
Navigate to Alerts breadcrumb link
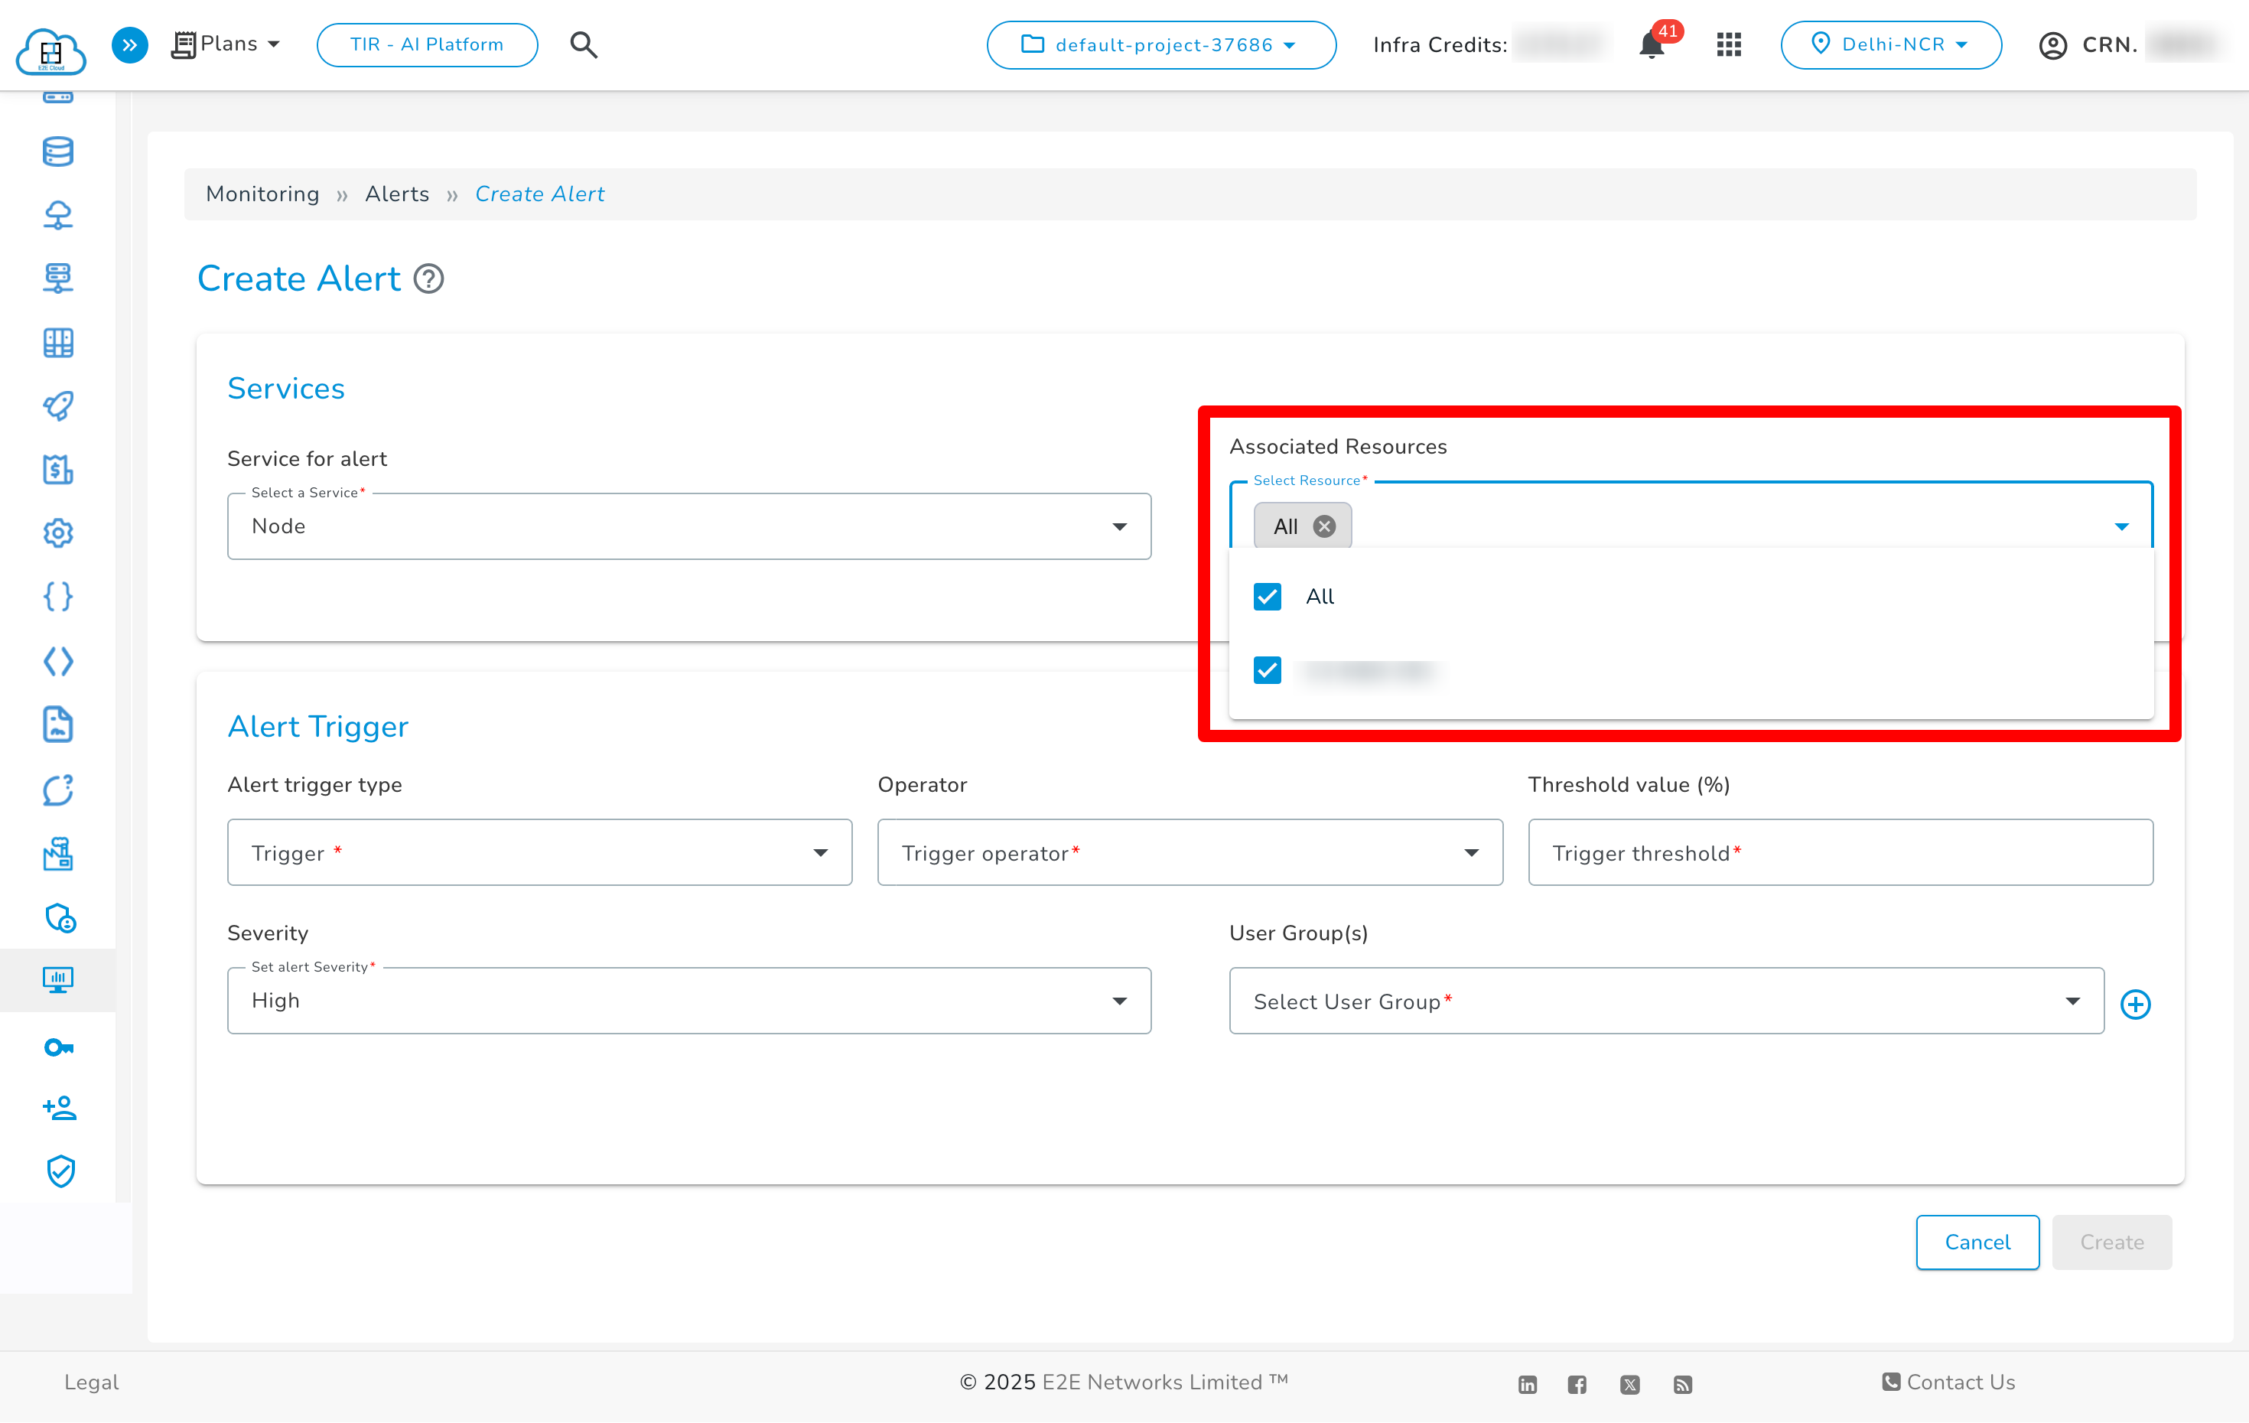click(x=396, y=194)
